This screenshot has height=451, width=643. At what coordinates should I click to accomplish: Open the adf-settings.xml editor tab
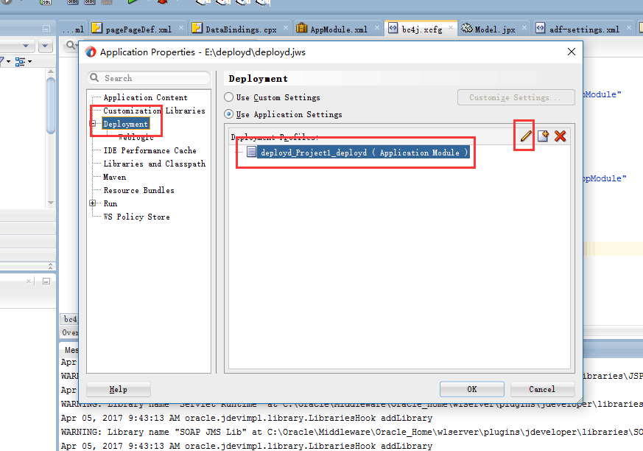[583, 29]
